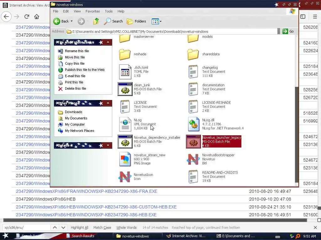Open WINDOWSXP-KB2347290-X86-FRA.EXE link
Image resolution: width=321 pixels, height=240 pixels.
pos(87,191)
